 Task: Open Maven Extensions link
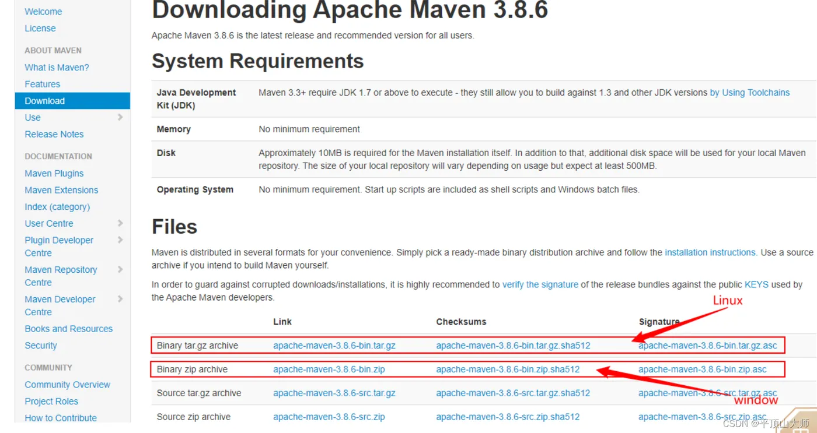[x=61, y=190]
